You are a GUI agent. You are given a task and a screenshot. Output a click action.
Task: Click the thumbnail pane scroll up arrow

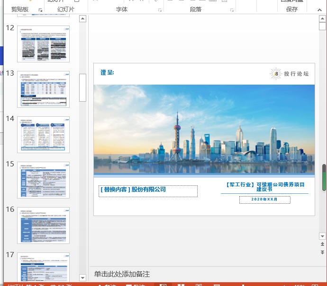83,19
